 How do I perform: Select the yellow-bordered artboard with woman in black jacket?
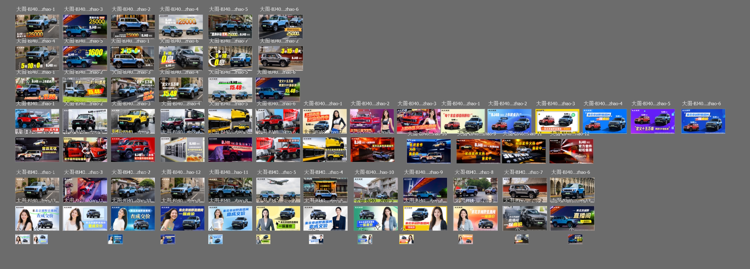pos(425,219)
